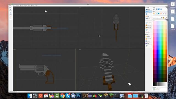The image size is (176, 99).
Task: Switch to Mesh edit mode
Action: [x=148, y=14]
